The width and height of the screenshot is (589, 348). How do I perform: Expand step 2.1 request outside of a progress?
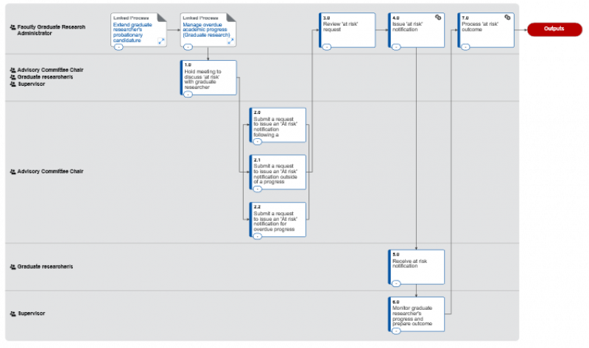[257, 189]
